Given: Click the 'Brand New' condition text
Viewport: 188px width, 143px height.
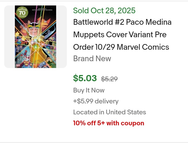Looking at the screenshot, I should (92, 59).
